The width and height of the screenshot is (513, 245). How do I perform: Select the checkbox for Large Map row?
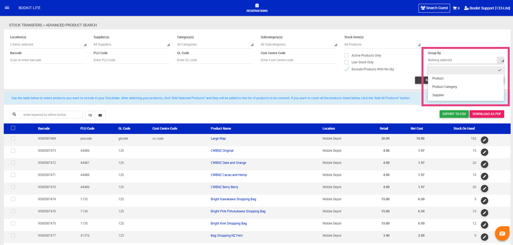(x=13, y=138)
